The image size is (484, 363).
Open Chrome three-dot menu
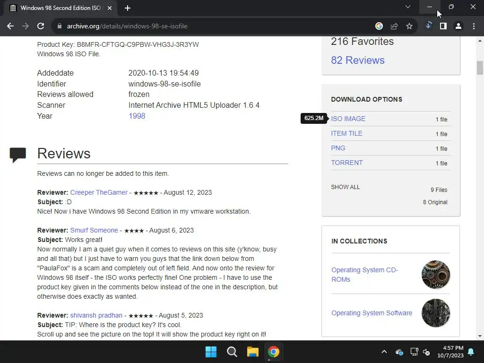coord(474,26)
